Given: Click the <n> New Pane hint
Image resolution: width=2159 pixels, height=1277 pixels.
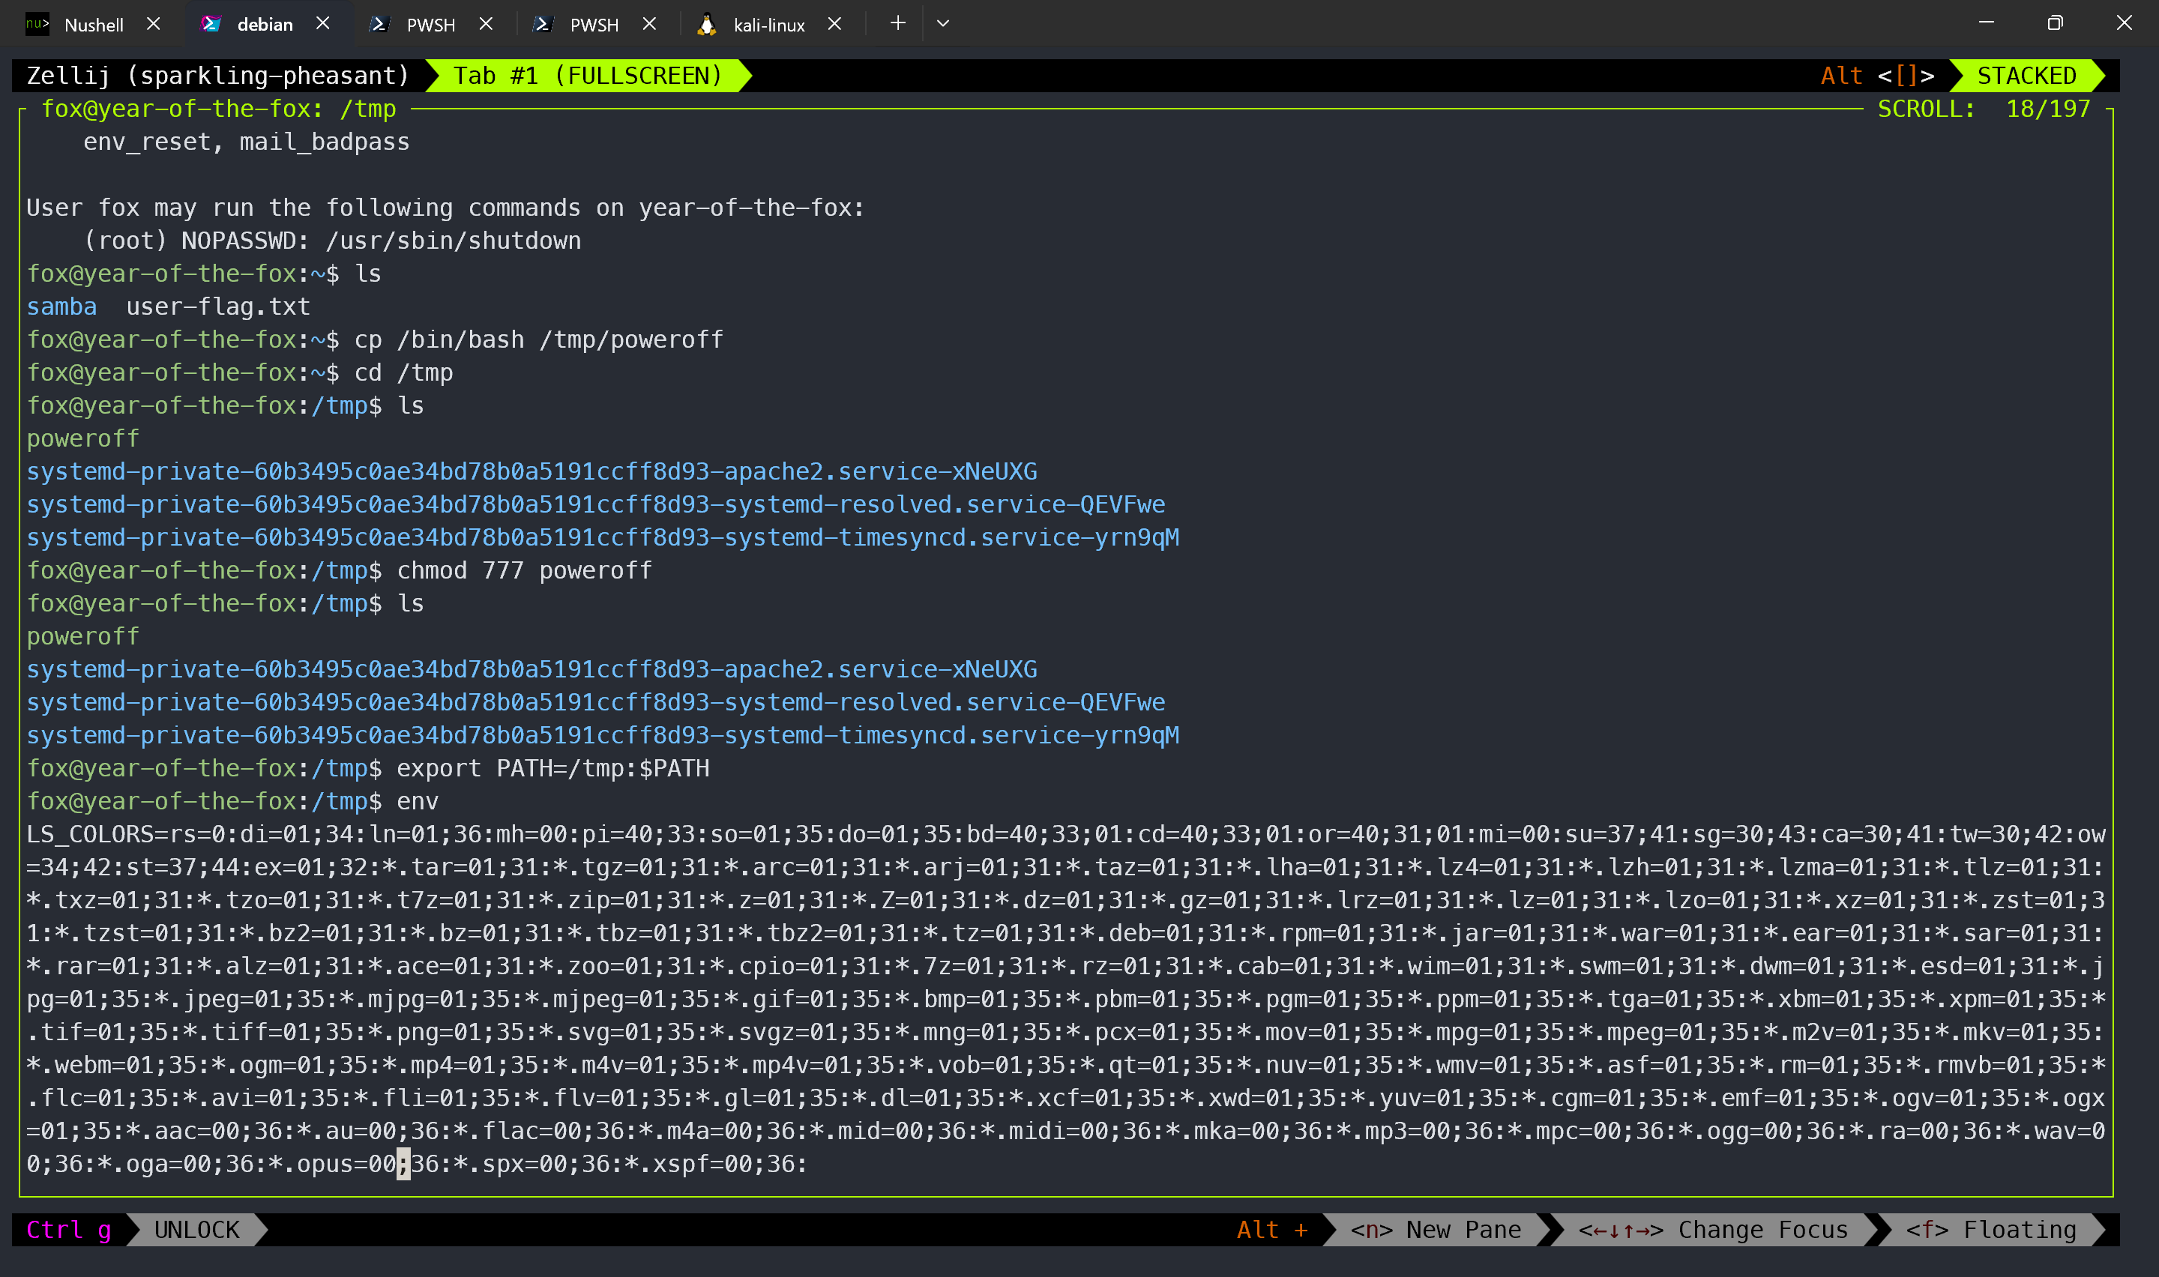Looking at the screenshot, I should click(1436, 1230).
